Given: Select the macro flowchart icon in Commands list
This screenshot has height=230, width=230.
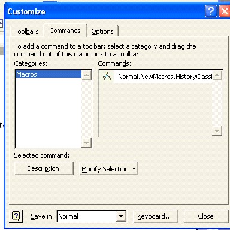Looking at the screenshot, I should [x=106, y=76].
